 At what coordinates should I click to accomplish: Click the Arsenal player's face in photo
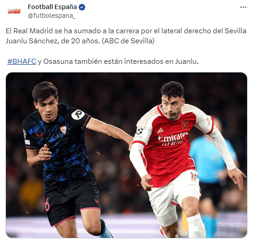[172, 108]
